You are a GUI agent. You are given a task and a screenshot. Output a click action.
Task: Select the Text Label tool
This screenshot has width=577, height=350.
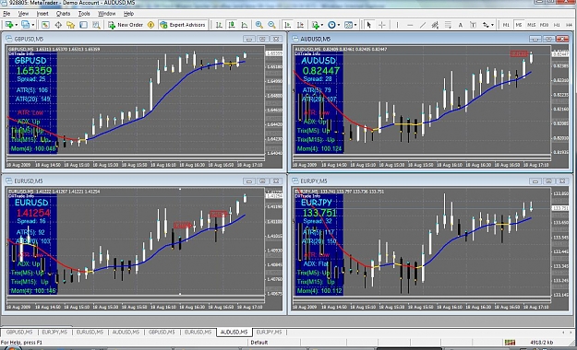coord(474,25)
